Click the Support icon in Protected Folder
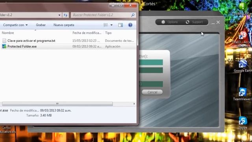Screen dimensions: 252x142 pyautogui.click(x=187, y=22)
